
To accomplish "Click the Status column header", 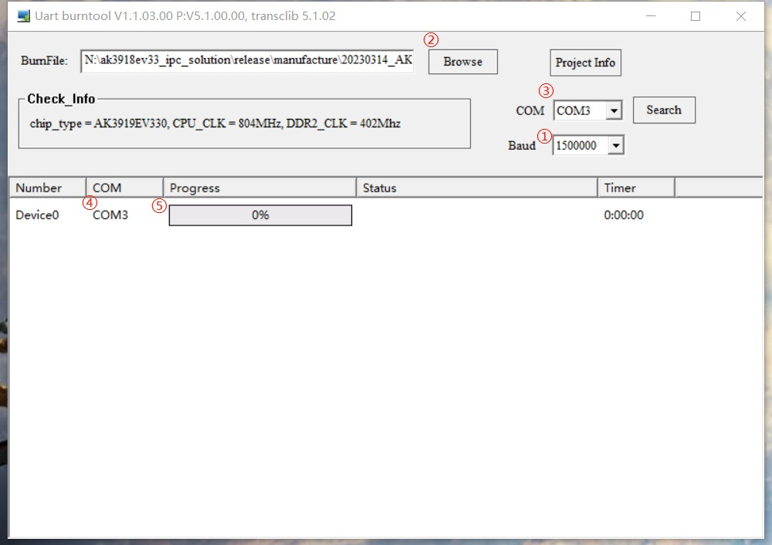I will [476, 188].
